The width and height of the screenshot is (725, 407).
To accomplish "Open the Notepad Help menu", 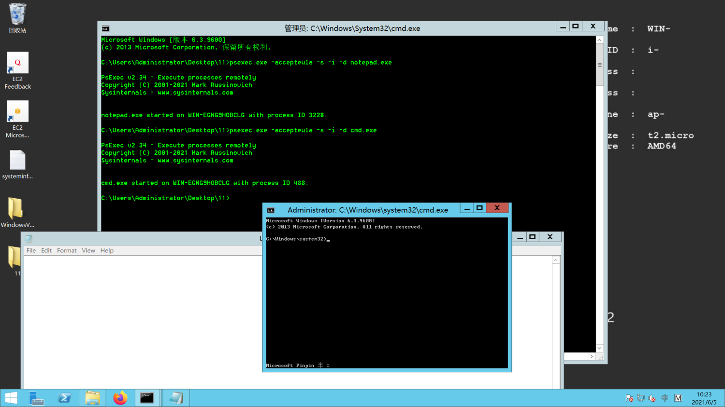I will (107, 251).
